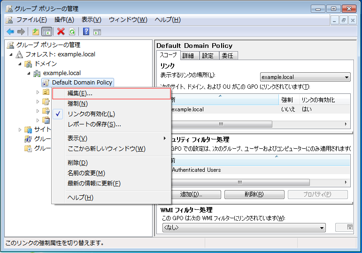Viewport: 362px width, 253px height.
Task: Choose 名前の変更(M) menu entry
Action: click(111, 173)
